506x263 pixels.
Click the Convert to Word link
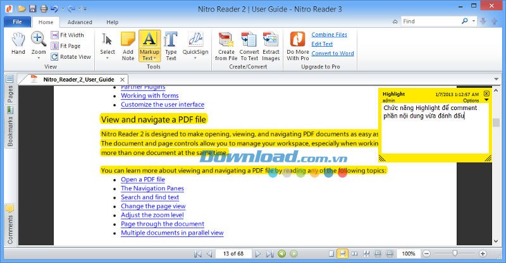click(x=332, y=53)
